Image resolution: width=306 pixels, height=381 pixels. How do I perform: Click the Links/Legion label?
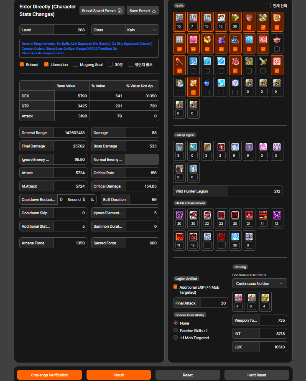[185, 135]
